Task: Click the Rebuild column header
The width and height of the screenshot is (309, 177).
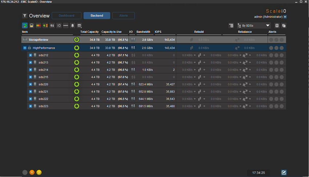Action: tap(199, 32)
